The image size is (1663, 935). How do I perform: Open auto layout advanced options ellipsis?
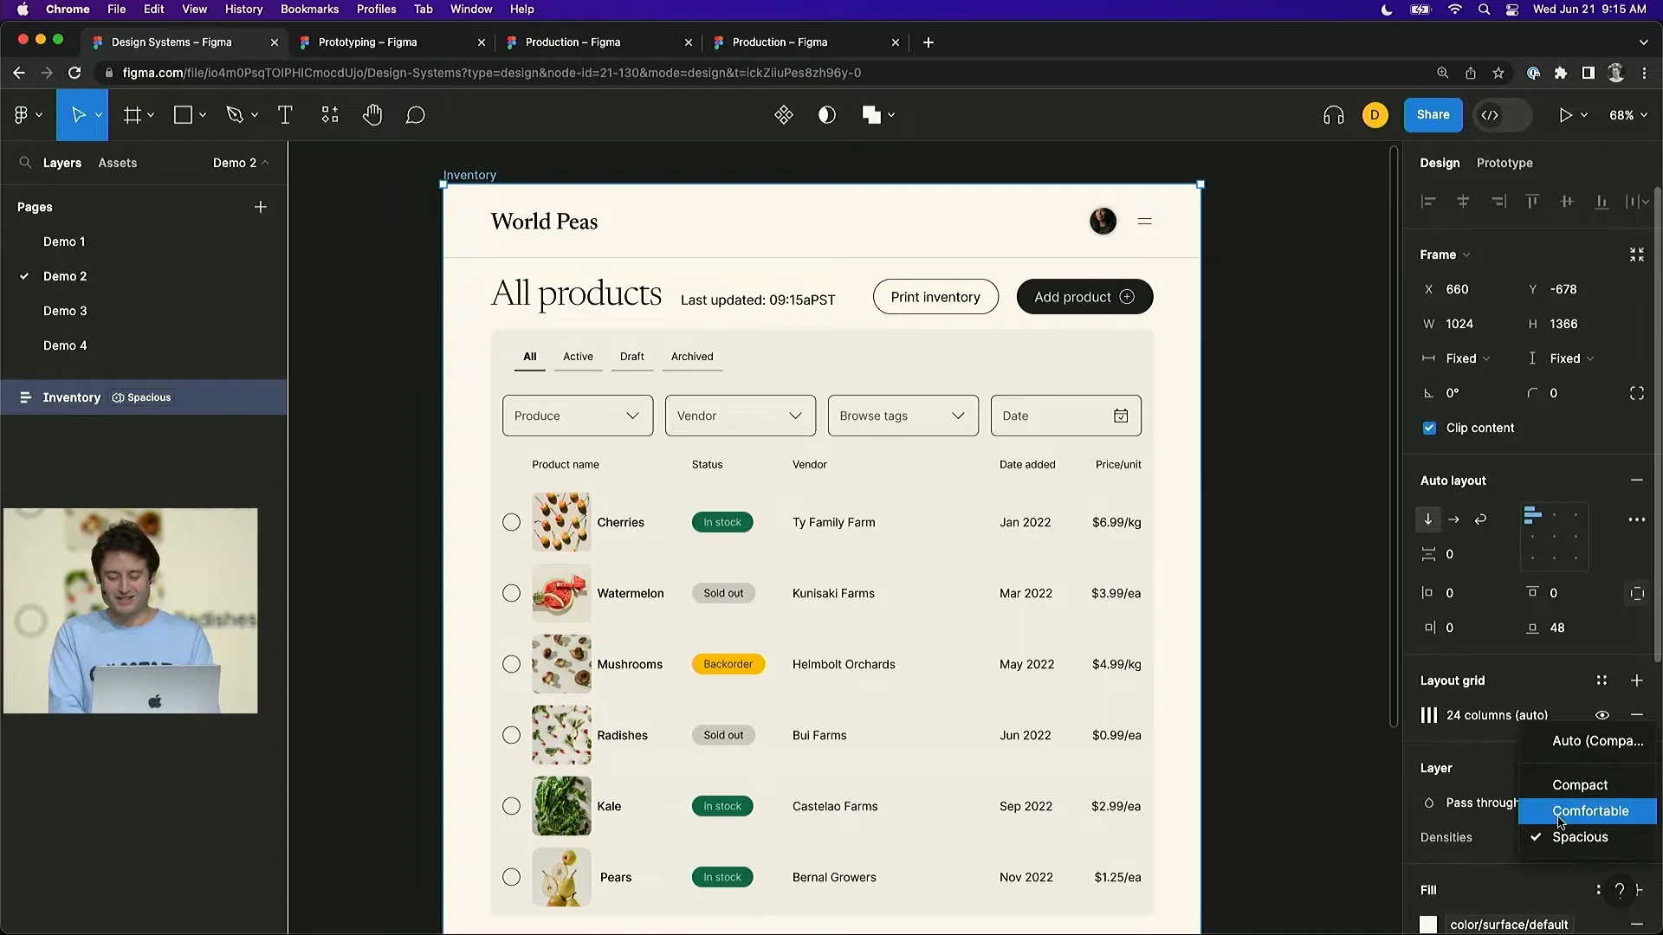(x=1637, y=519)
